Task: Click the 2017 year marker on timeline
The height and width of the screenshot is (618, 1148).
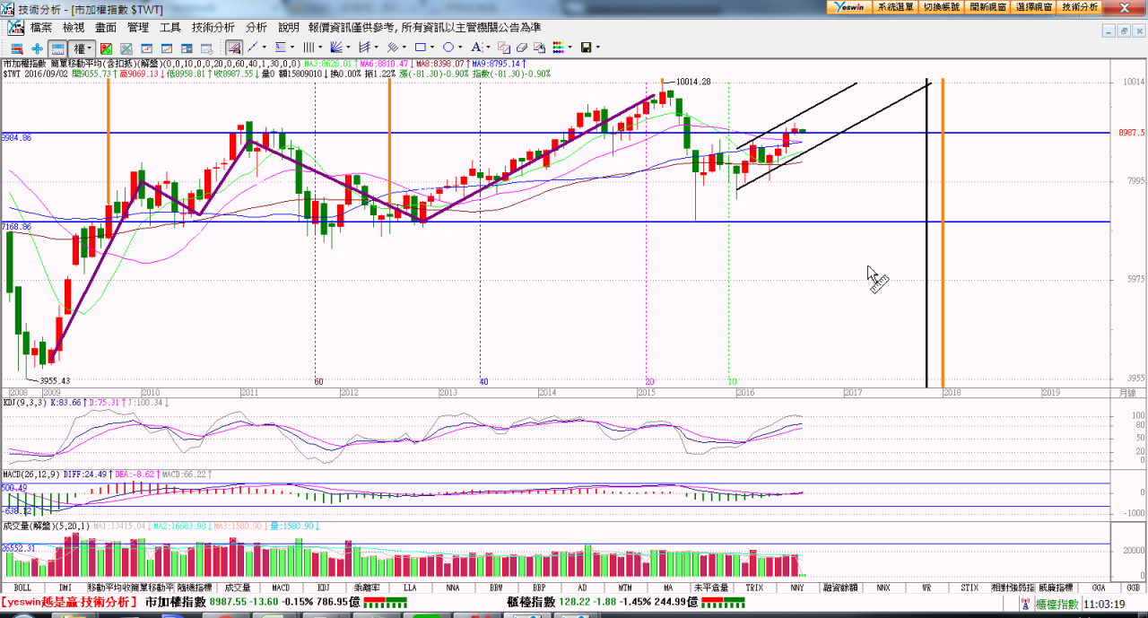Action: (852, 393)
